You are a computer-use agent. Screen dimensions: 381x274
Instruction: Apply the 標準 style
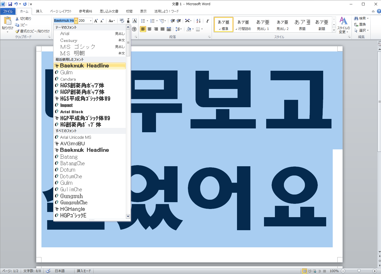click(x=224, y=25)
